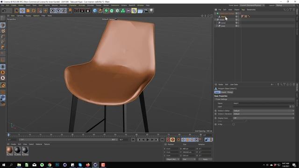
Task: Render to Picture Viewer
Action: coord(82,11)
